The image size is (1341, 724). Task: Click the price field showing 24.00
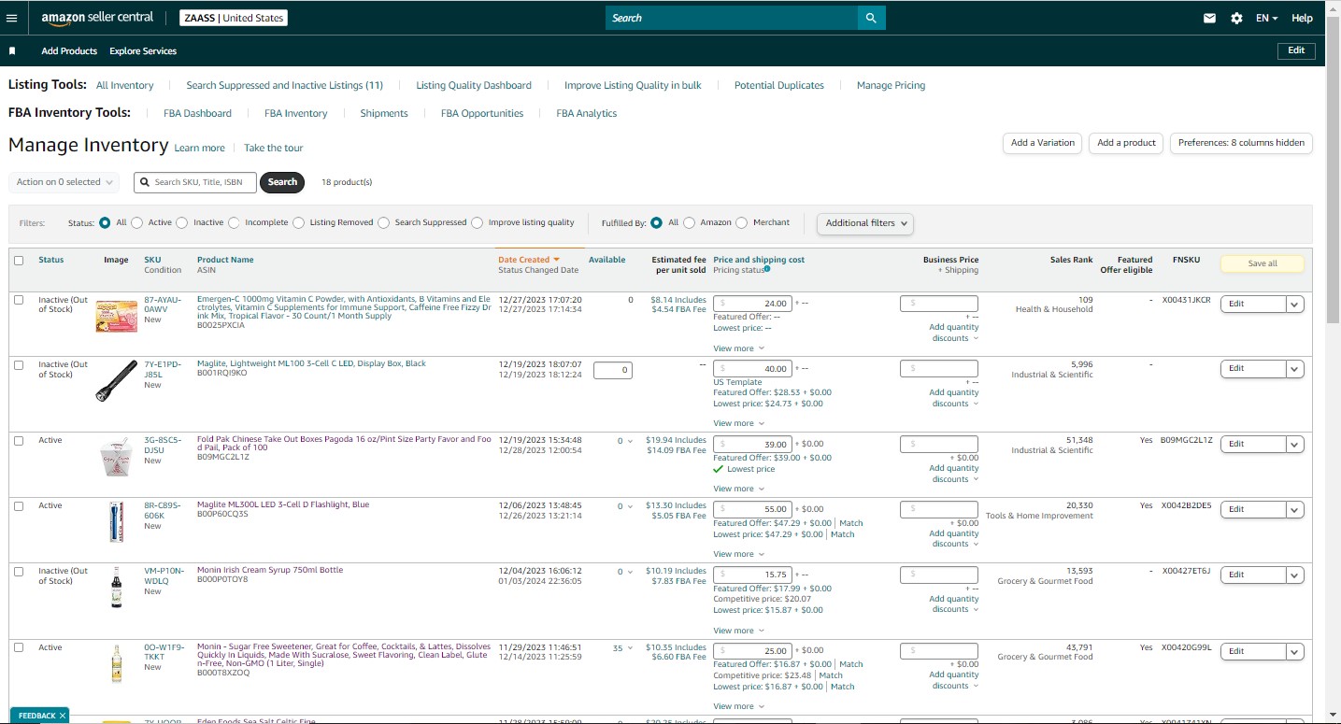click(753, 304)
